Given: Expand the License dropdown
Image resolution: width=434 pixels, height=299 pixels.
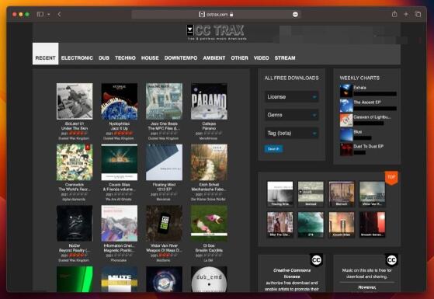Looking at the screenshot, I should tap(291, 96).
